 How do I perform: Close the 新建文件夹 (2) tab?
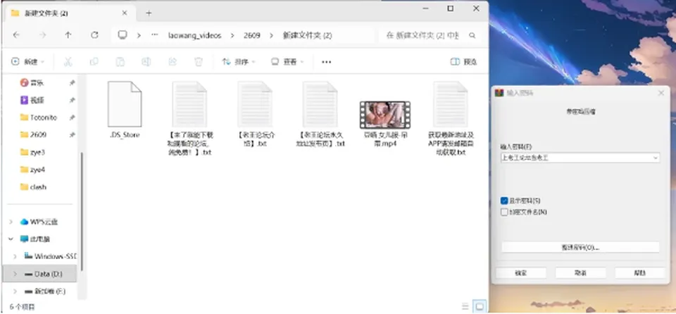(x=124, y=13)
